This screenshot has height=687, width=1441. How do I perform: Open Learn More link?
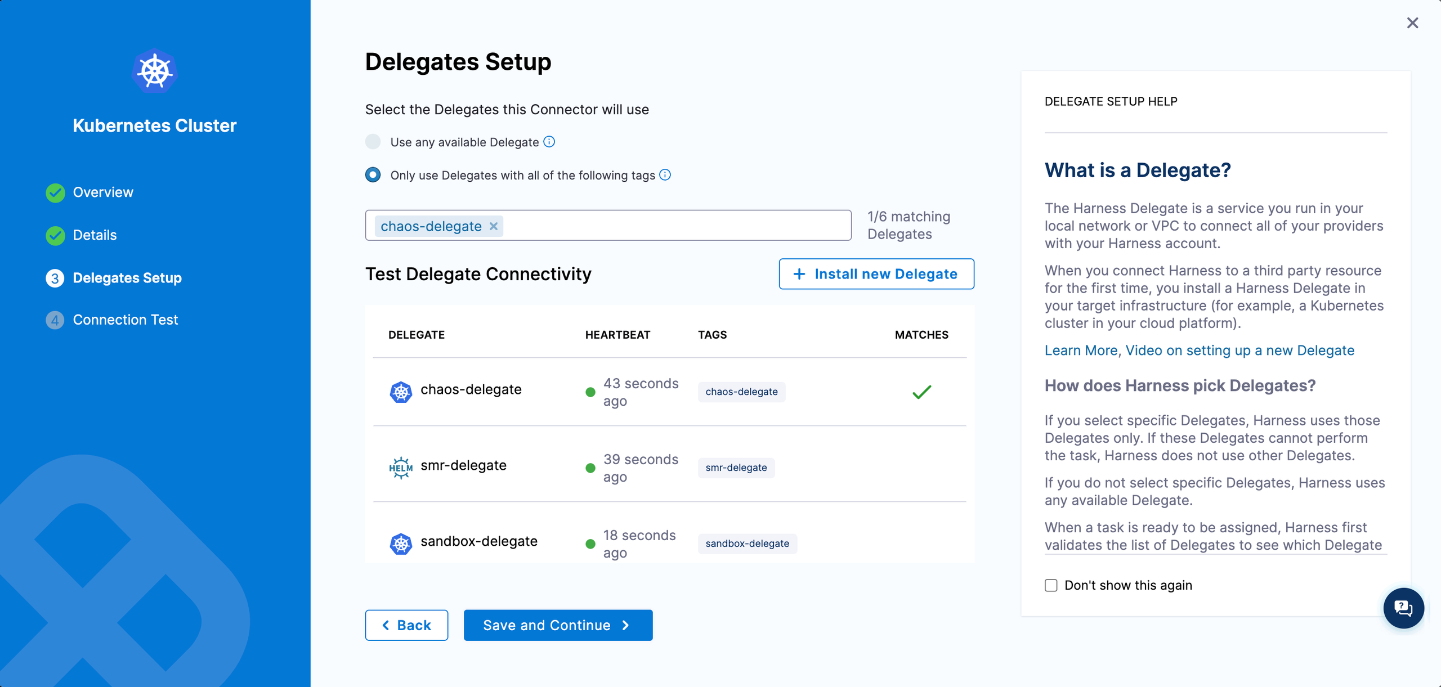tap(1081, 350)
